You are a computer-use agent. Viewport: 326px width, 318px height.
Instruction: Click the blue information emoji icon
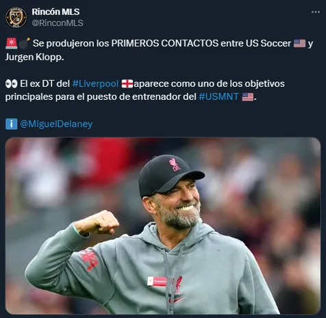pos(11,124)
